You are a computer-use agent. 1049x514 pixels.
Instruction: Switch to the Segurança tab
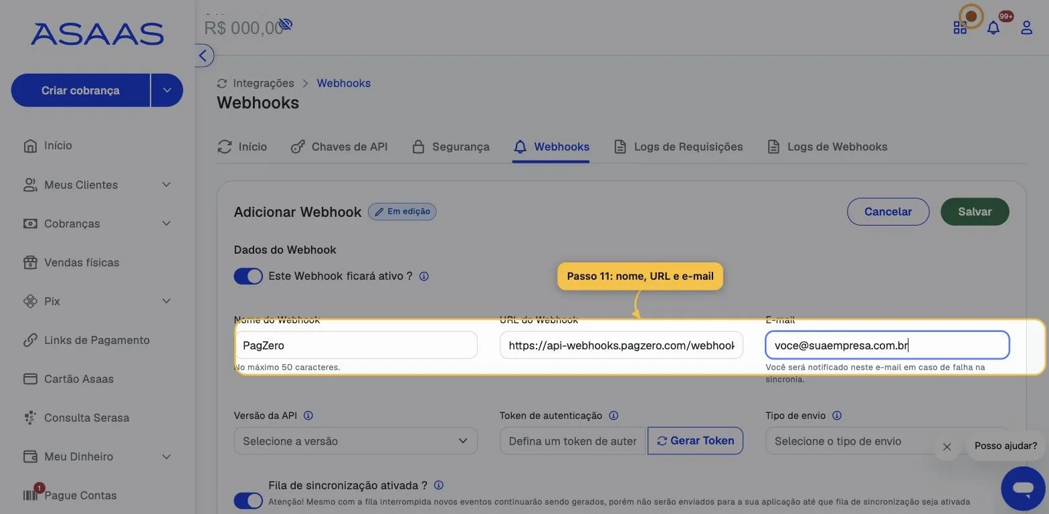coord(450,147)
